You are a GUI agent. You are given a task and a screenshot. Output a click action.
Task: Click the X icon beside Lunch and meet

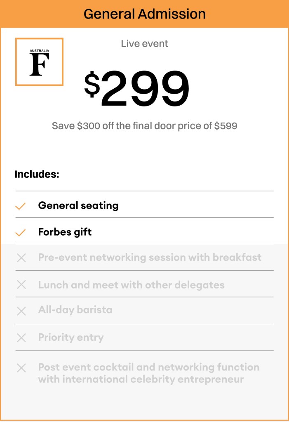(x=21, y=285)
